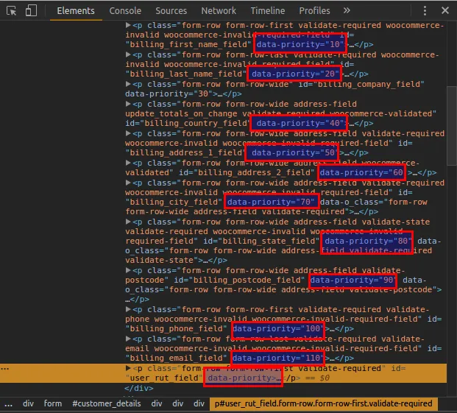Screen dimensions: 457x413
Task: Select the form breadcrumb
Action: point(53,403)
